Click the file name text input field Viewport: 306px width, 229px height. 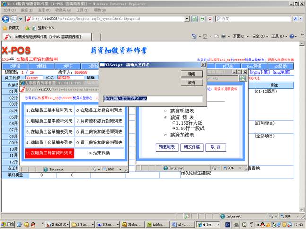tap(153, 99)
